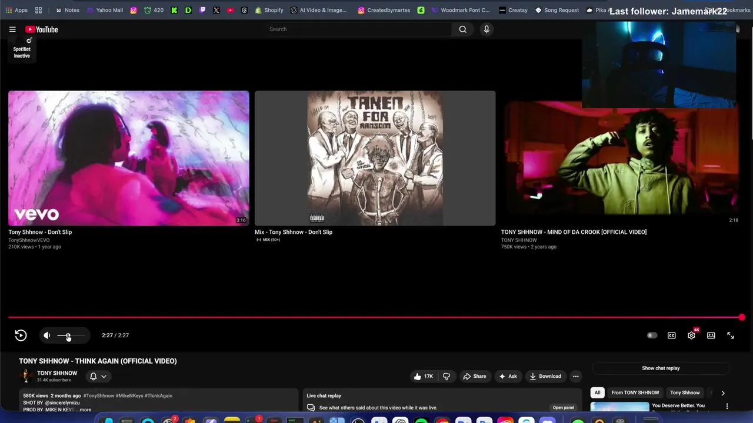Open the green D icon bookmark
The height and width of the screenshot is (423, 753).
tap(188, 10)
